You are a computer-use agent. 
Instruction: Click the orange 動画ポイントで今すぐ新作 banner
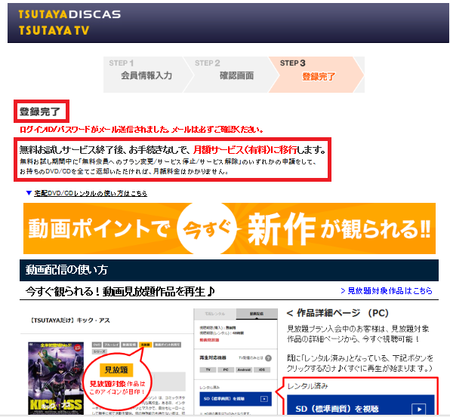click(x=230, y=228)
